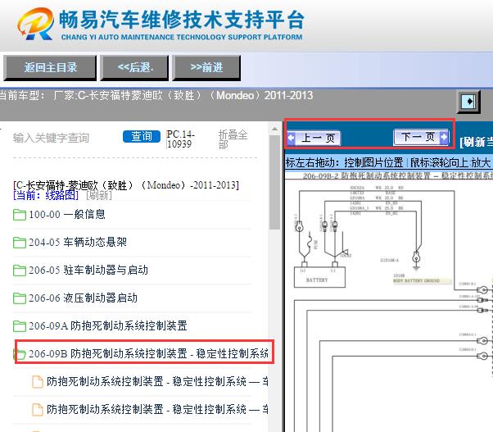
Task: Click the 查询 search button
Action: [x=141, y=136]
